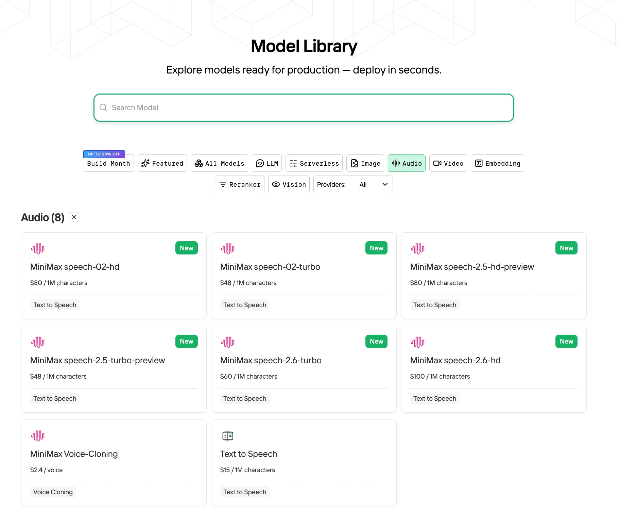620x530 pixels.
Task: Toggle the active Audio filter
Action: pyautogui.click(x=407, y=163)
